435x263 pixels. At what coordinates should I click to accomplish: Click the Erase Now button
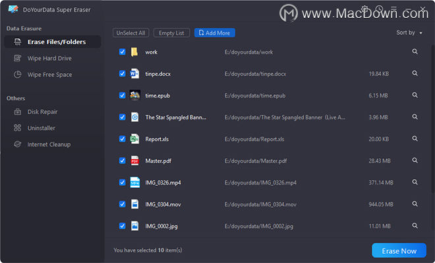coord(399,250)
